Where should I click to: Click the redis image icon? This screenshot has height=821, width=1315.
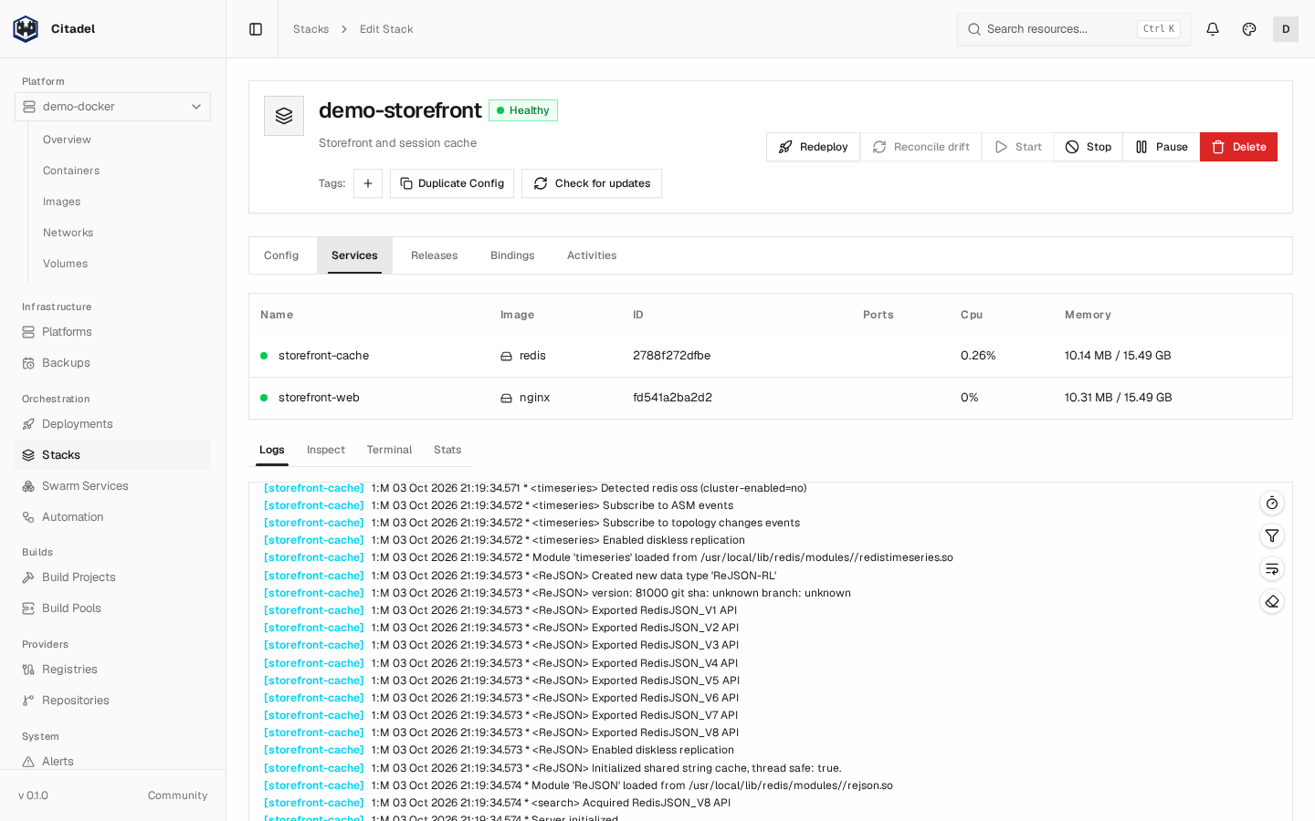[506, 357]
